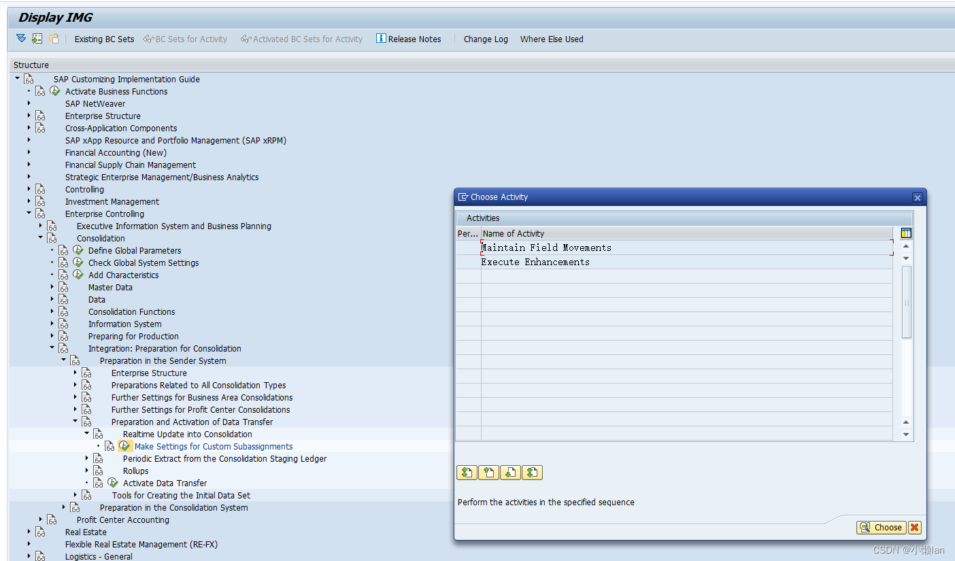
Task: Expand the Financial Accounting (New) node
Action: [x=29, y=152]
